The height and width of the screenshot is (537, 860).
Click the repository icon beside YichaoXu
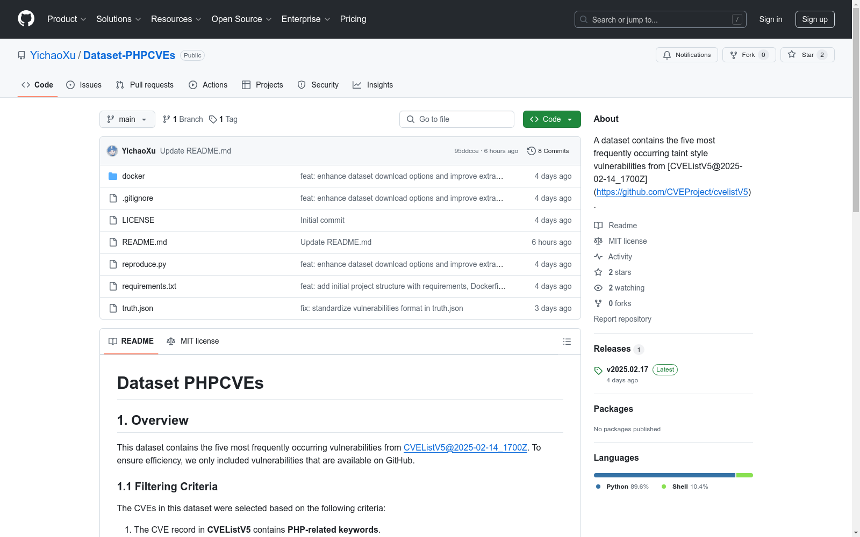pos(21,55)
